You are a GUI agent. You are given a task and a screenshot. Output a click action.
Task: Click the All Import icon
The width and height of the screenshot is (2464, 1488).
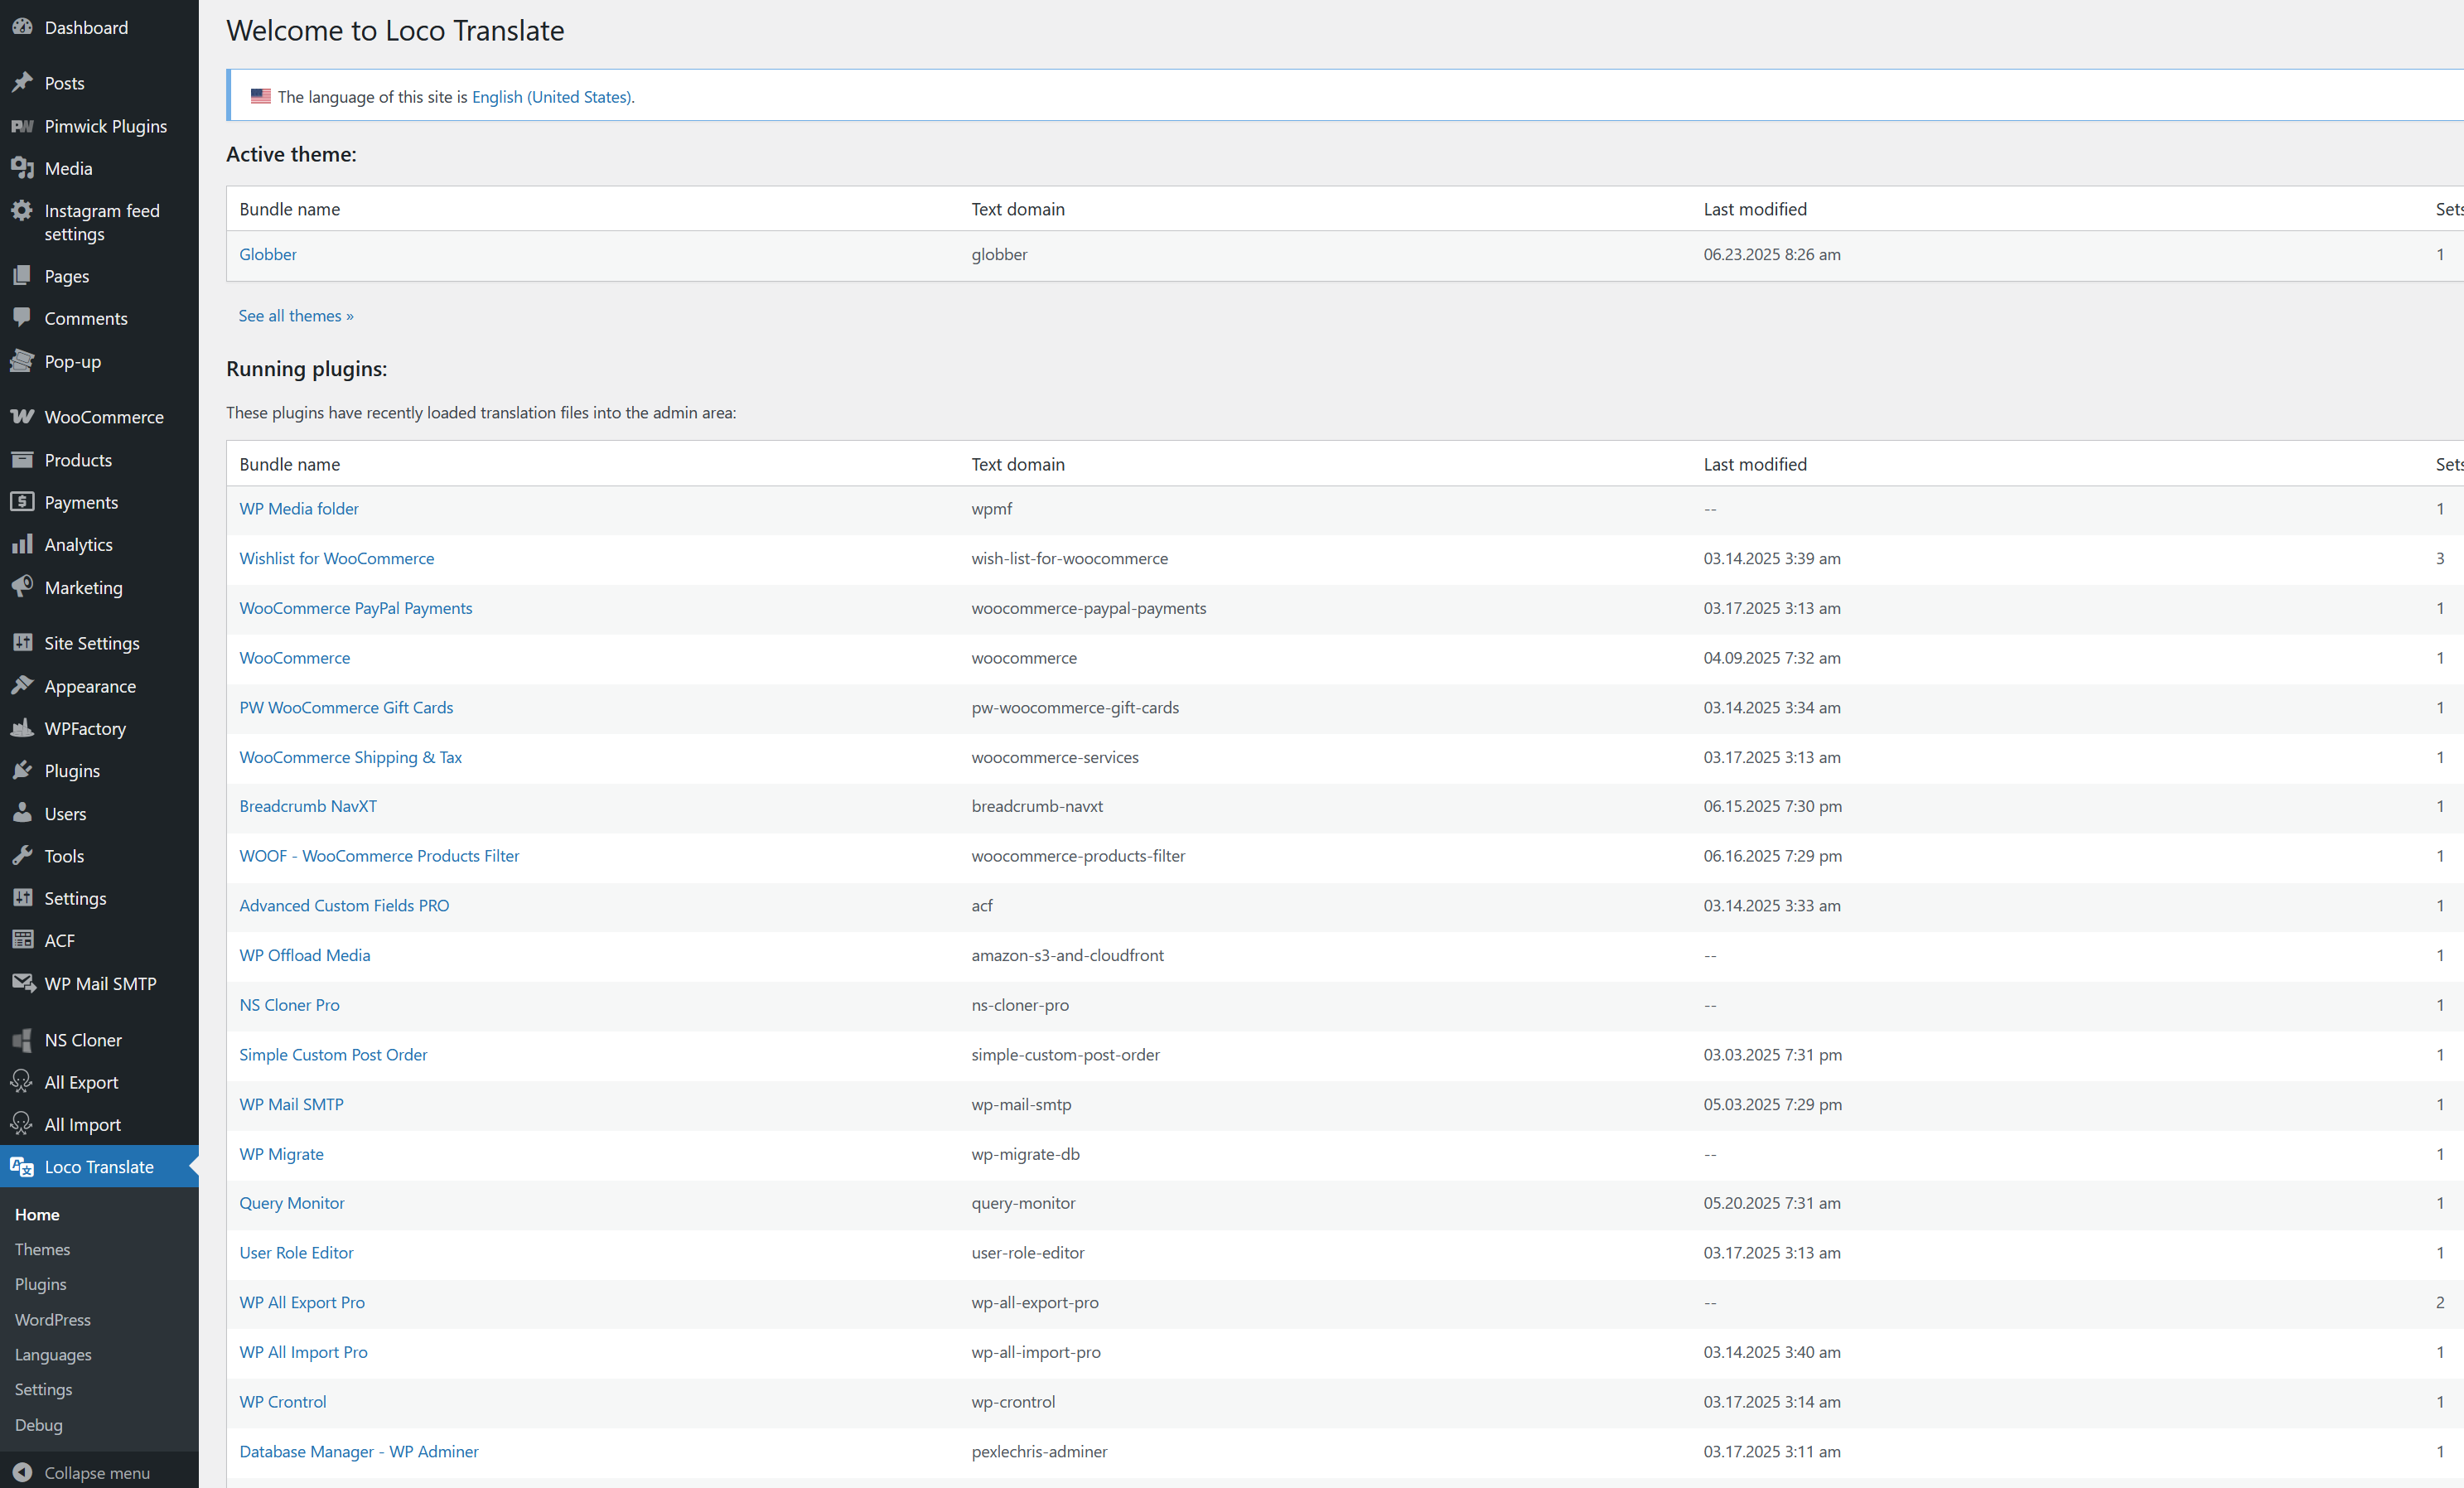tap(22, 1124)
